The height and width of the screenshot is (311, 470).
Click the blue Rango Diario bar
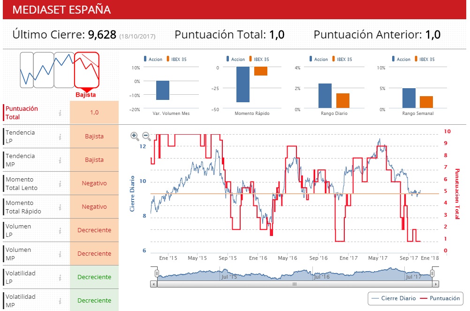(325, 96)
